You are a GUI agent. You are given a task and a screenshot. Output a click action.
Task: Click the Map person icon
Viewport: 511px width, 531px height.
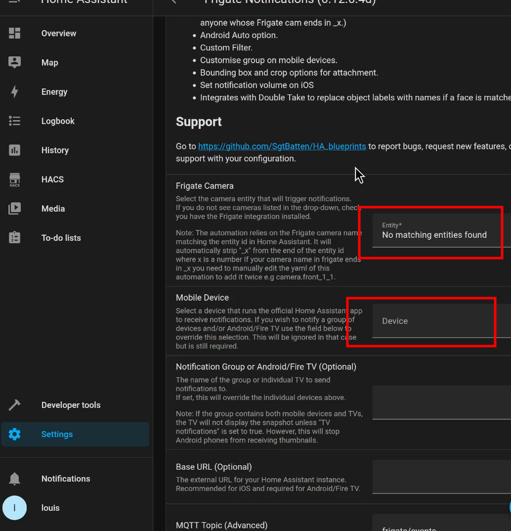pos(14,62)
